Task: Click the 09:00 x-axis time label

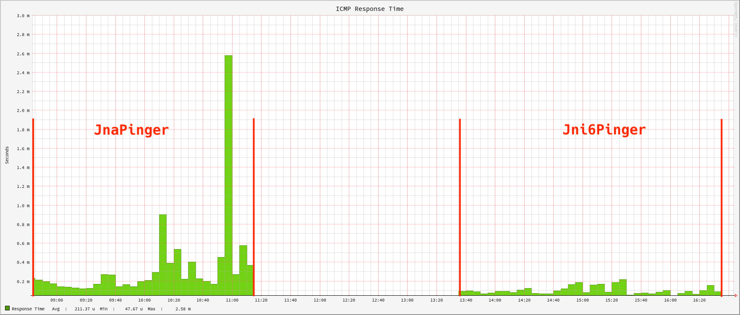Action: tap(57, 300)
